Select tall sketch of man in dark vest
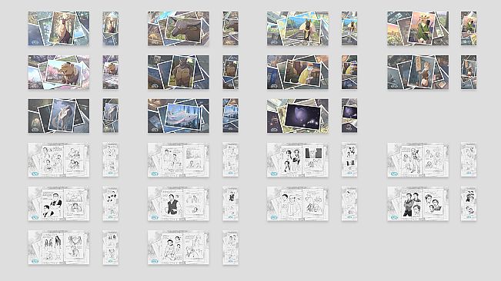Viewport: 501px width, 281px height. pos(230,203)
